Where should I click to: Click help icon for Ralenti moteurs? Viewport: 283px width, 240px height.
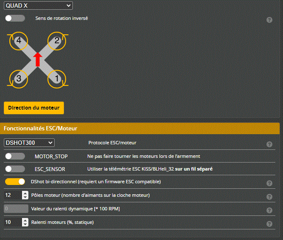click(x=269, y=224)
